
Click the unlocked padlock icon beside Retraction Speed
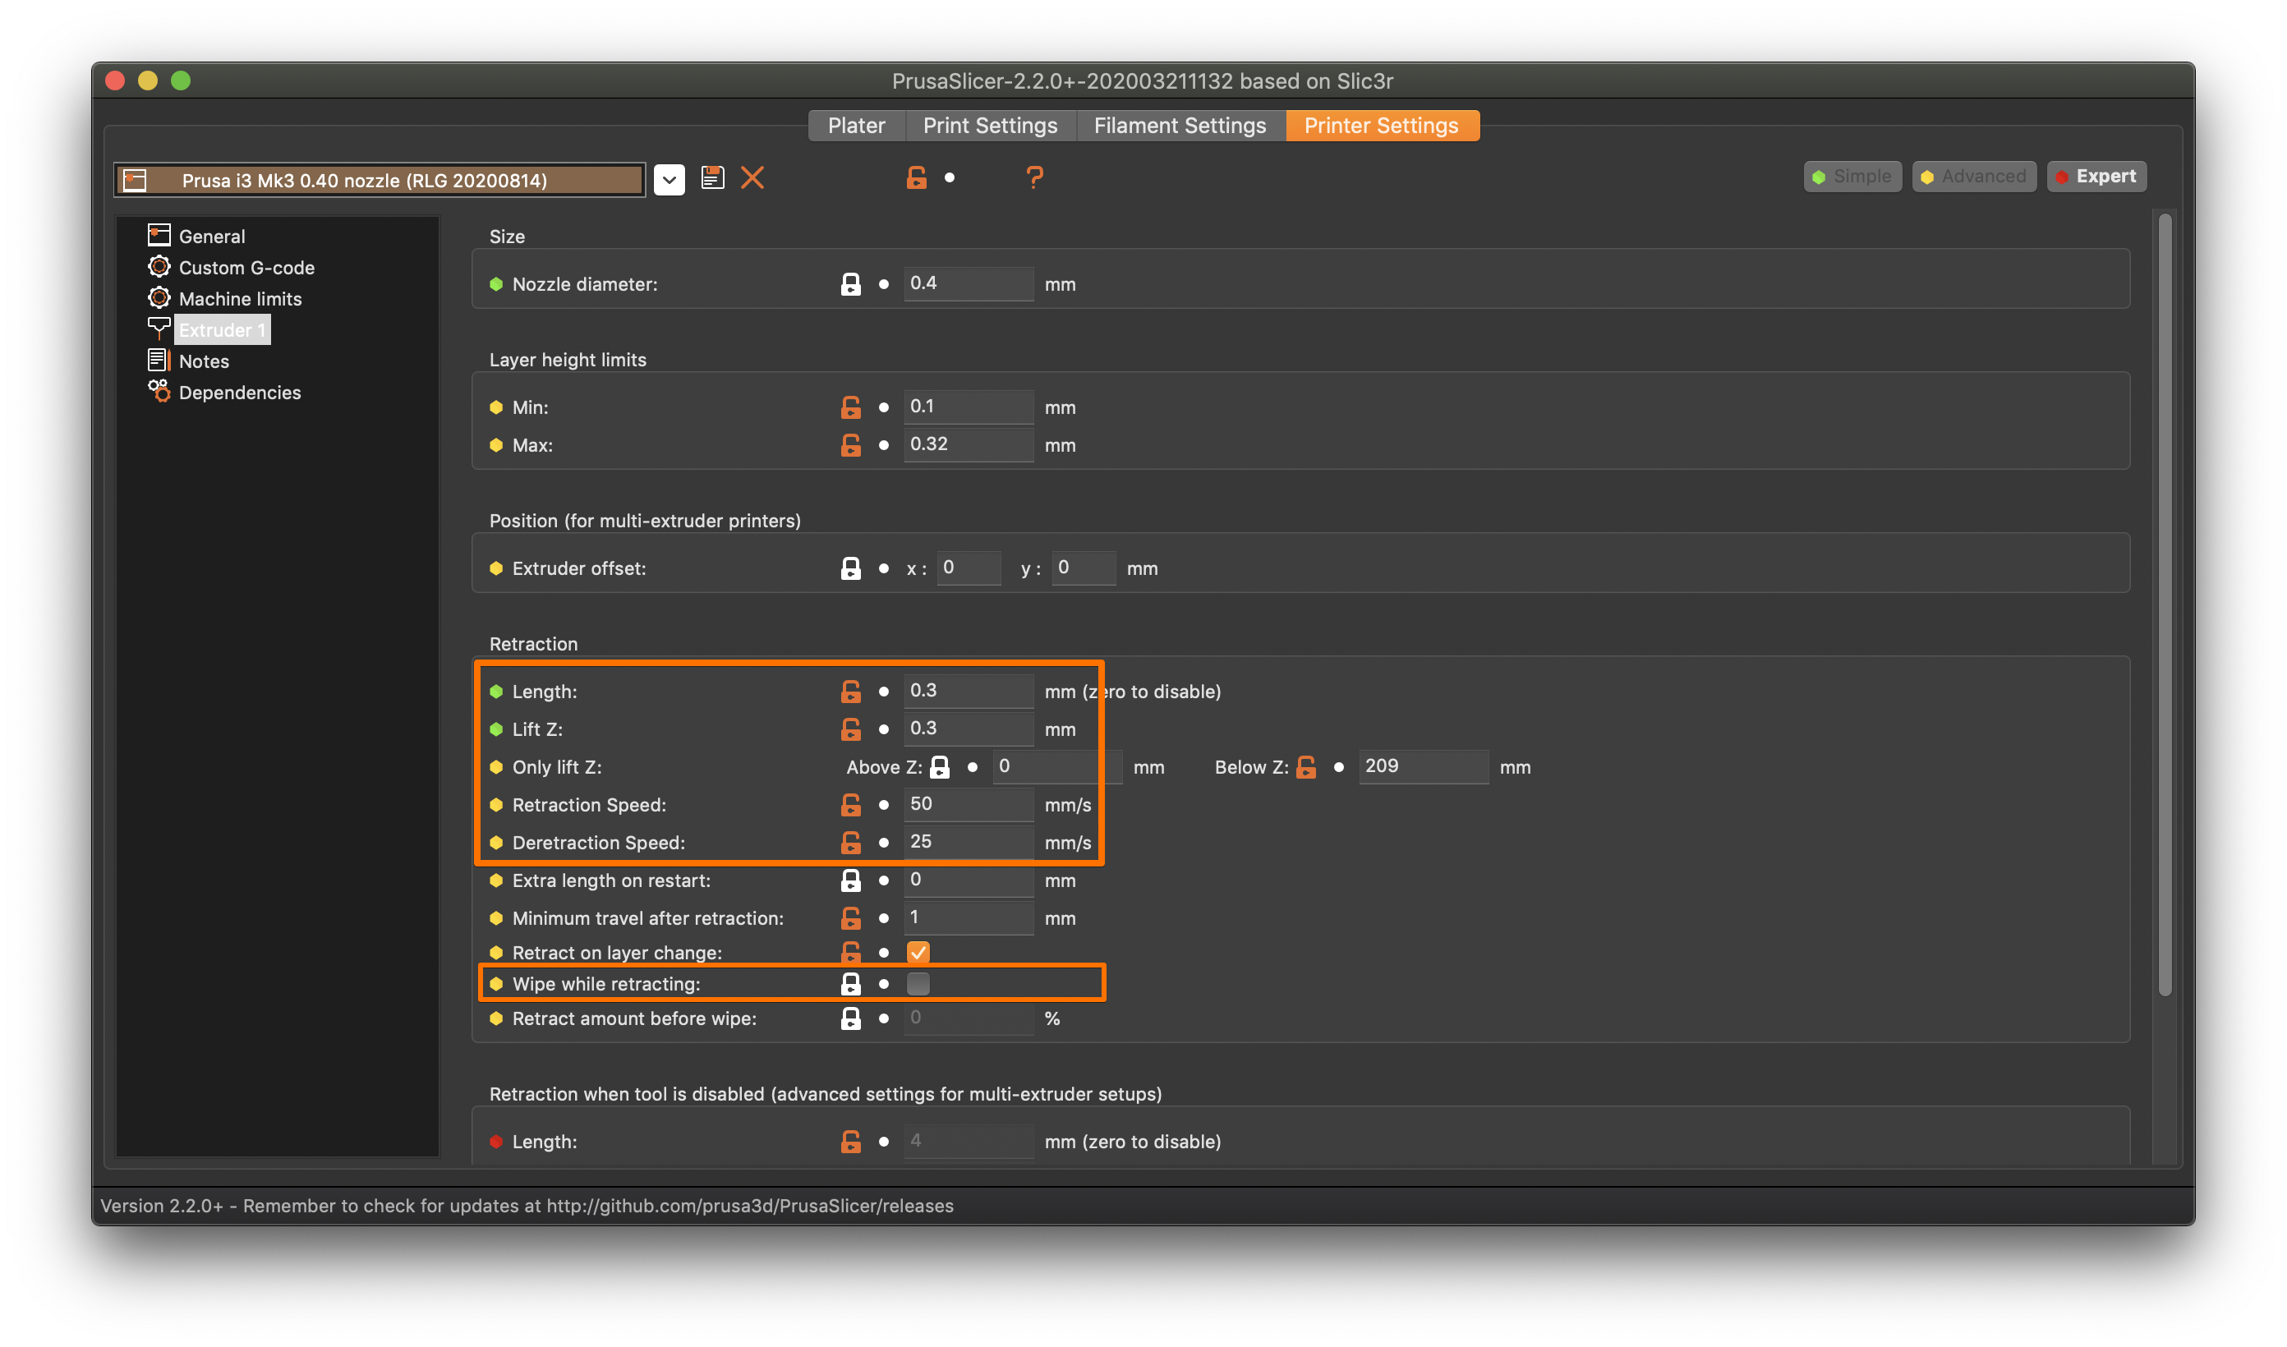850,805
